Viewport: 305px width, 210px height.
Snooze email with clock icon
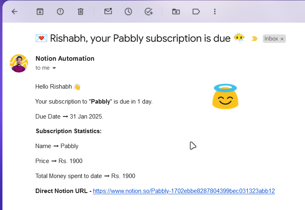click(128, 12)
